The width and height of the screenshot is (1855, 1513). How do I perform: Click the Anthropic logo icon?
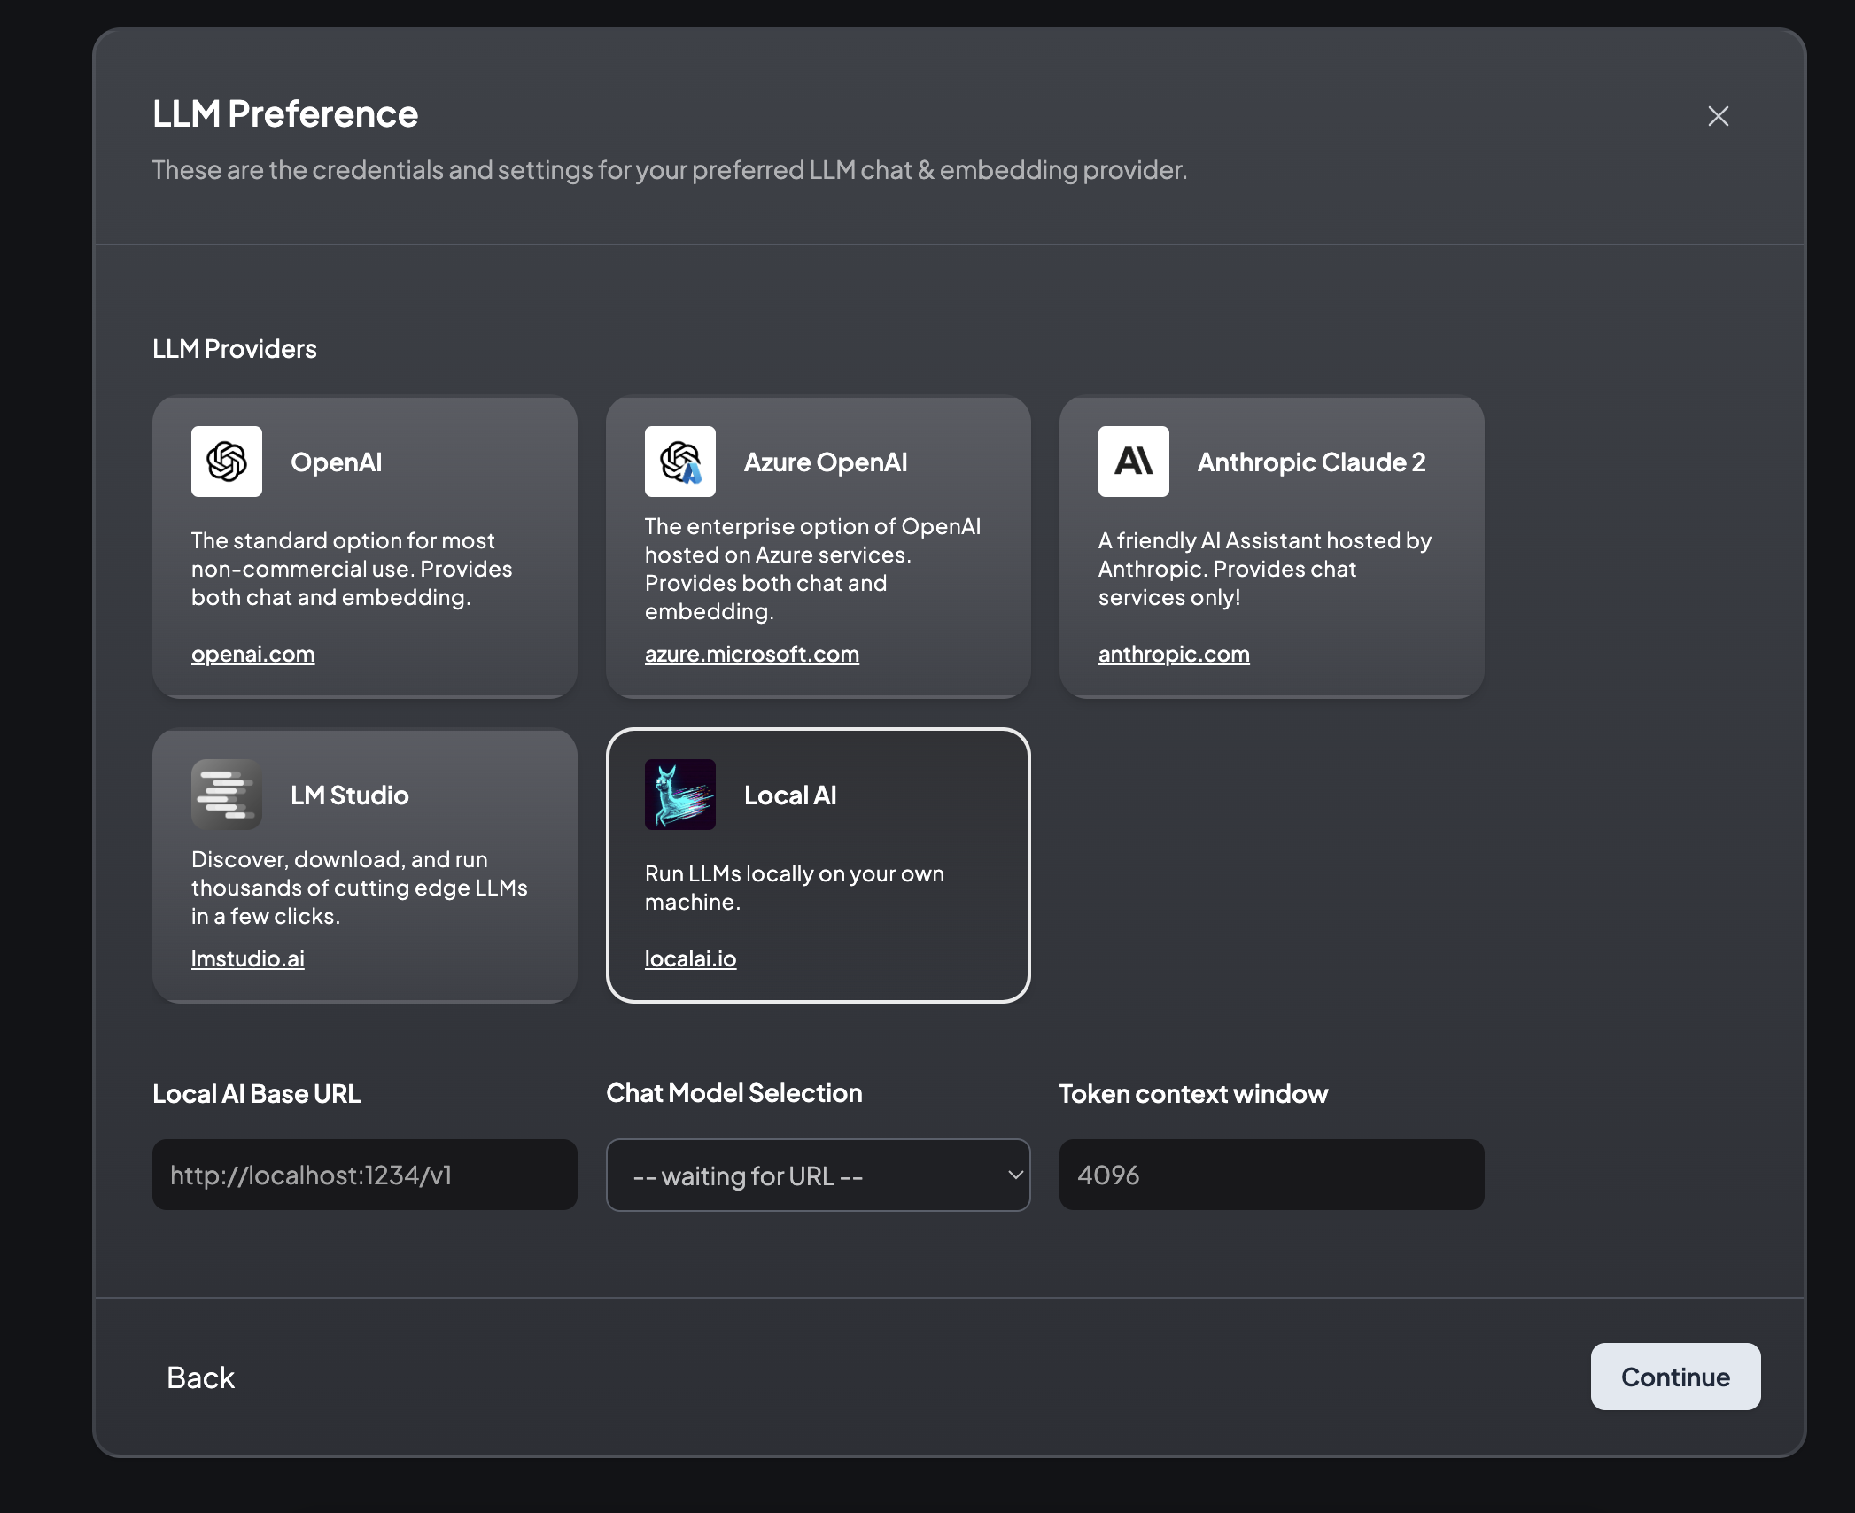coord(1134,462)
